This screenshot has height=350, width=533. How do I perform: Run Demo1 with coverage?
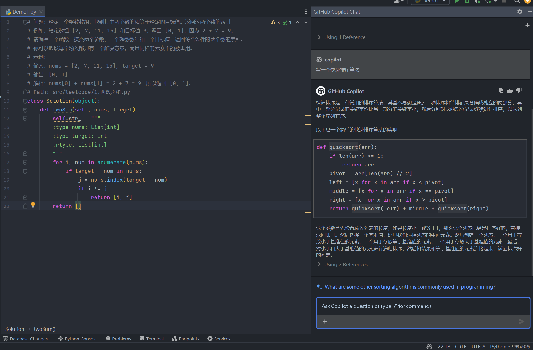[x=477, y=1]
